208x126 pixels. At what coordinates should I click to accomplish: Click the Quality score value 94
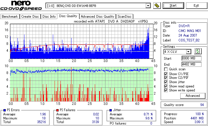coord(202,105)
